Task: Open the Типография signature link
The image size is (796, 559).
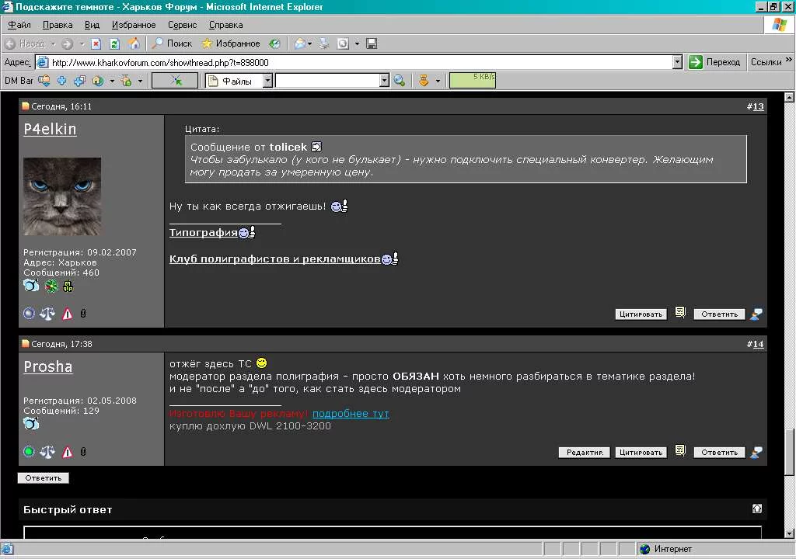Action: click(x=203, y=232)
